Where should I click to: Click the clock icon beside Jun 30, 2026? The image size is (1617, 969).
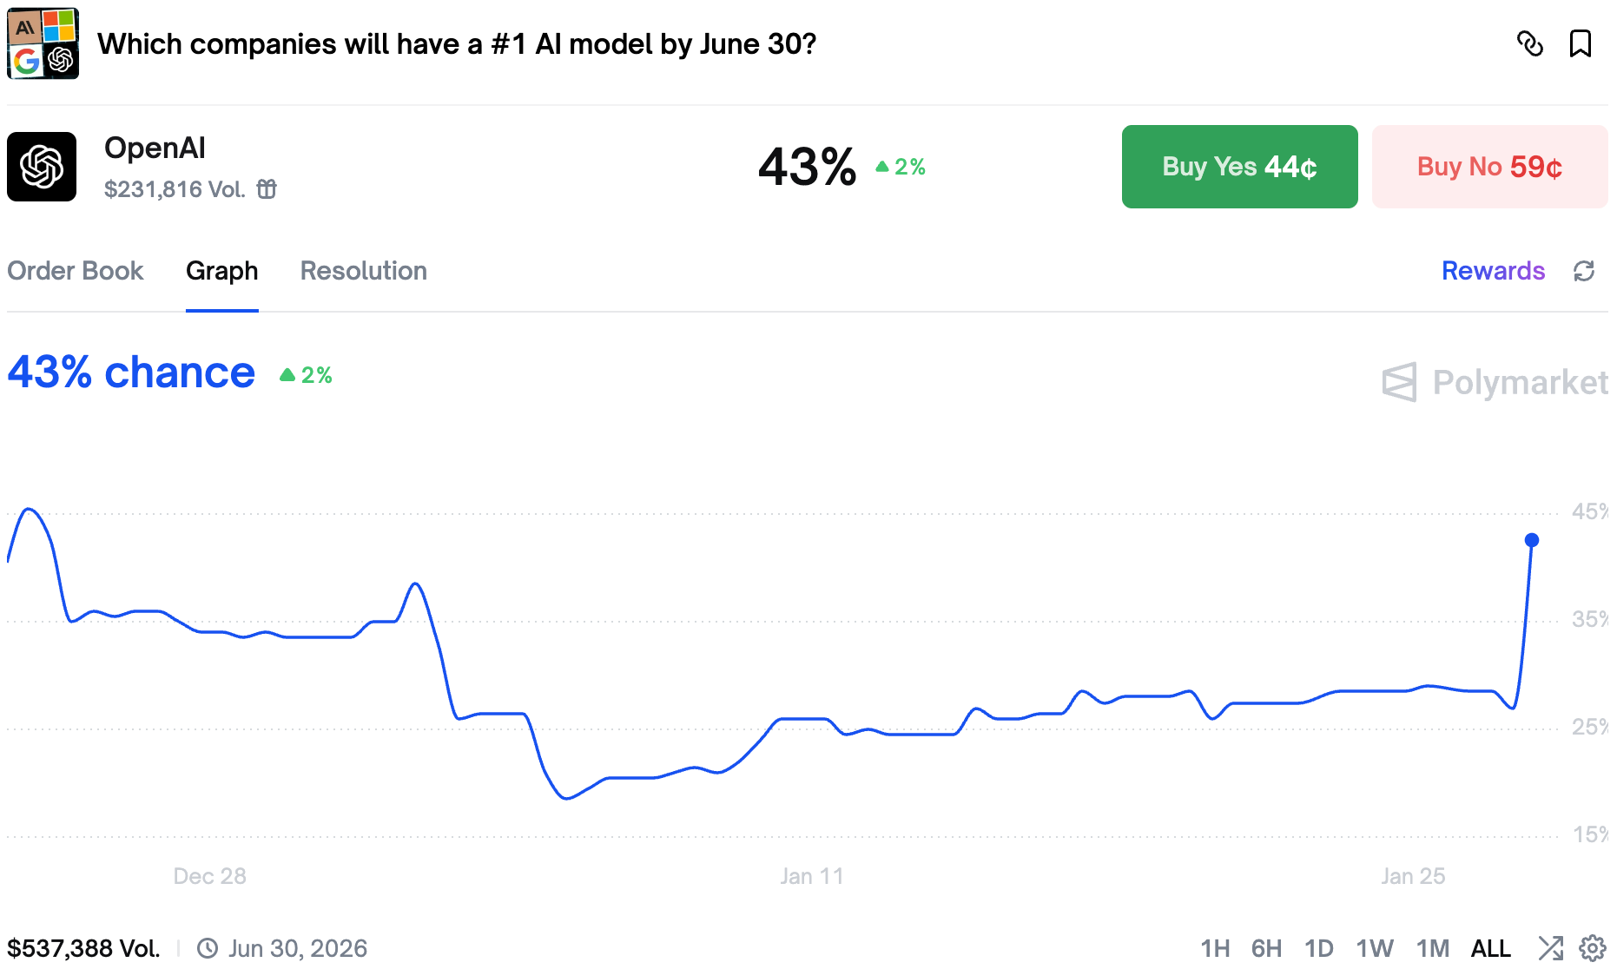[207, 948]
